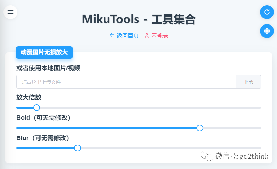The width and height of the screenshot is (277, 169).
Task: Click the 未登录 login link
Action: [x=160, y=36]
